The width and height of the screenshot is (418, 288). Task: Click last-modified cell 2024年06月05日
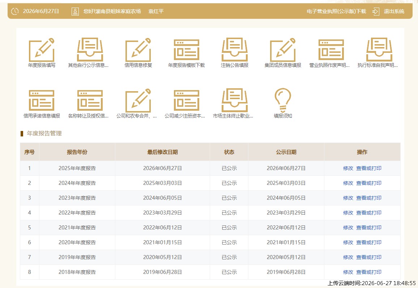tap(162, 198)
